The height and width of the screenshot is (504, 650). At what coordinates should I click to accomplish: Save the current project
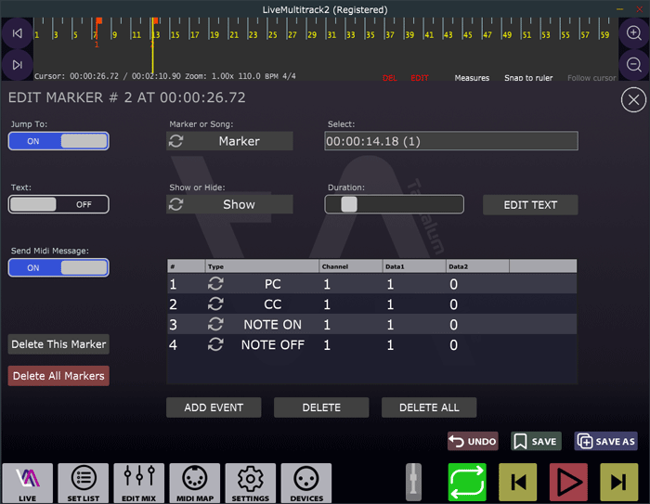[536, 442]
